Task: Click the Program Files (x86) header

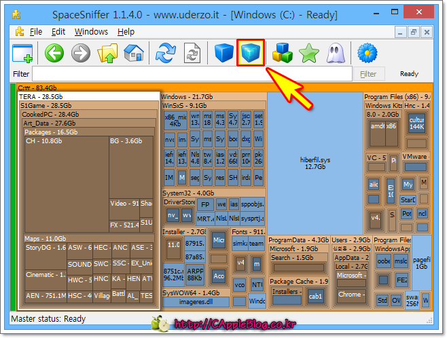Action: coord(397,96)
